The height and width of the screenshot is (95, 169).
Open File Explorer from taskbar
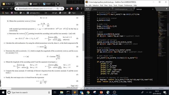(x=62, y=92)
